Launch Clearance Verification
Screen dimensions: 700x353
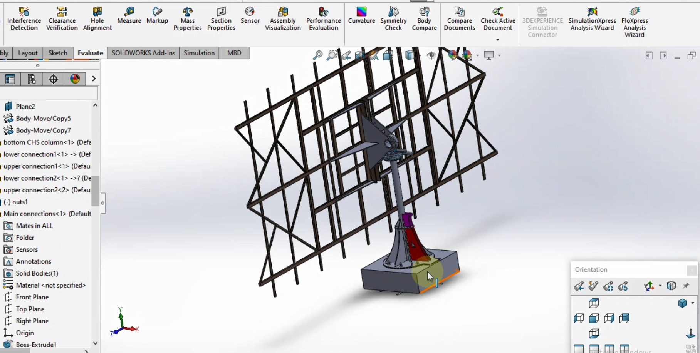(x=62, y=18)
